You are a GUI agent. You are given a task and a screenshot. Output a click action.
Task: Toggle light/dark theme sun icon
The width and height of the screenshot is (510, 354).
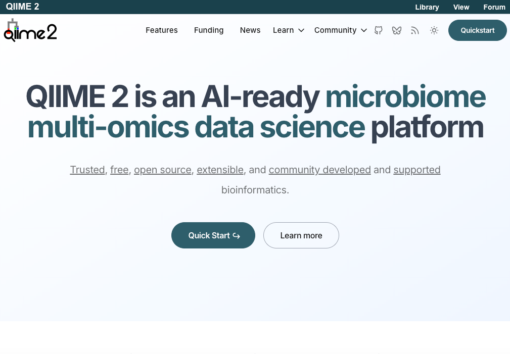click(434, 30)
